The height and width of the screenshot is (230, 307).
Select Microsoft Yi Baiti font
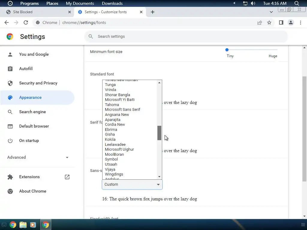(x=130, y=99)
